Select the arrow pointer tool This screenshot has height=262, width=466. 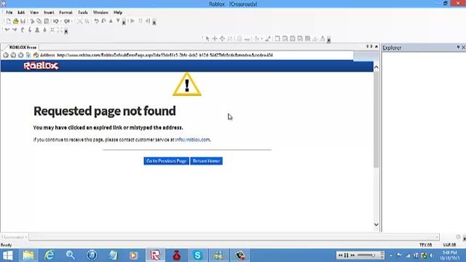(207, 39)
